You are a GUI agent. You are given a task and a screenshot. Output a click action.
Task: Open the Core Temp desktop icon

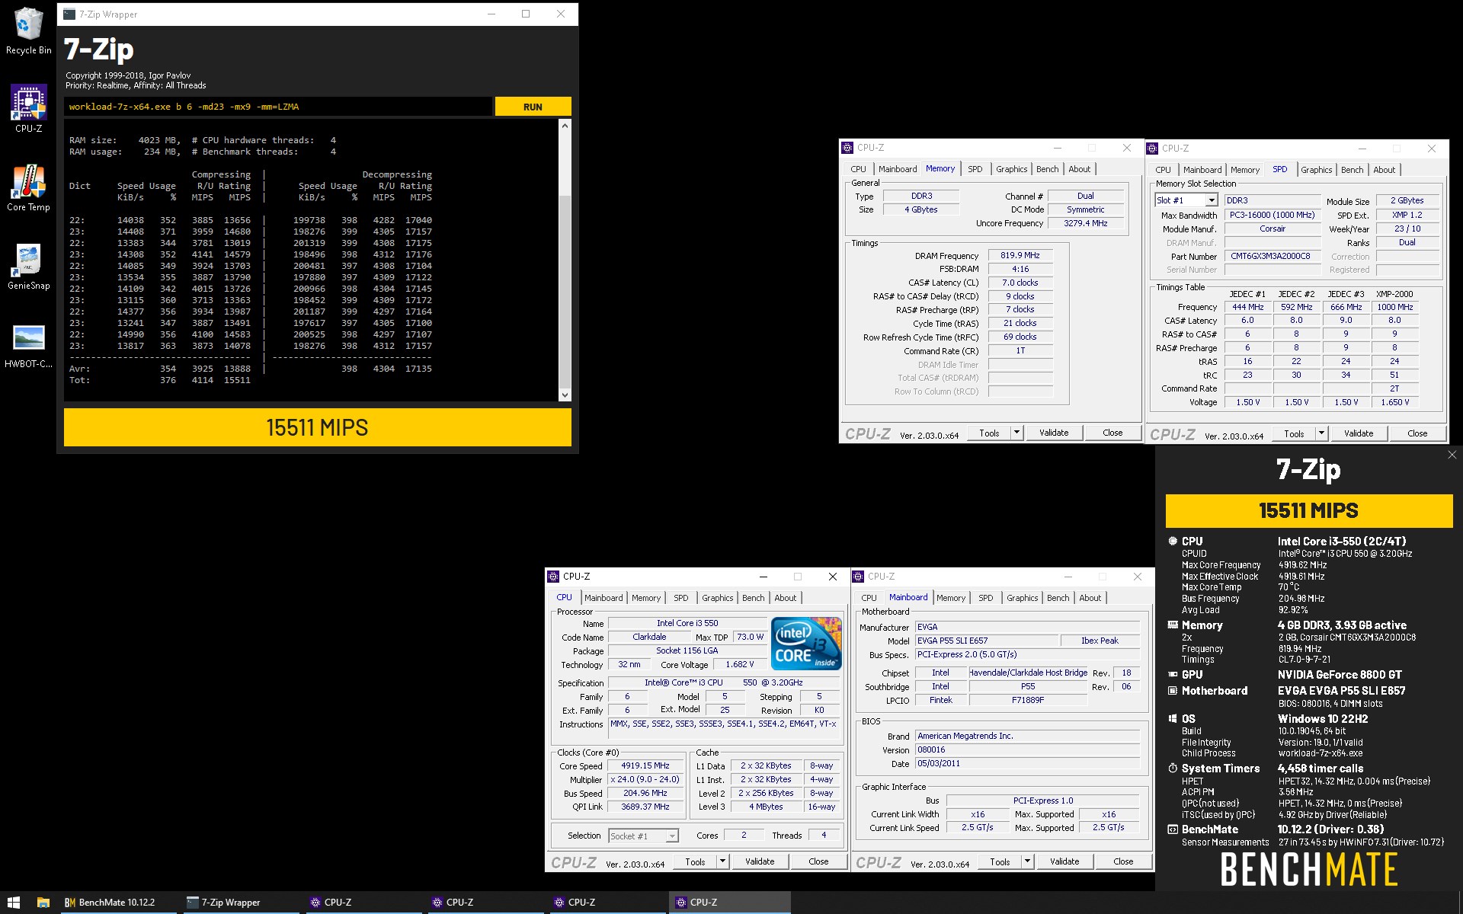click(x=28, y=187)
